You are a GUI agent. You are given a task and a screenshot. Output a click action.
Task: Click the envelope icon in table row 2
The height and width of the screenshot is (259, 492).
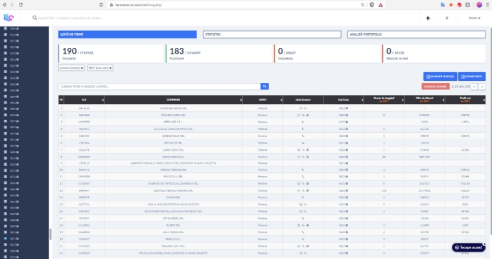coord(299,115)
